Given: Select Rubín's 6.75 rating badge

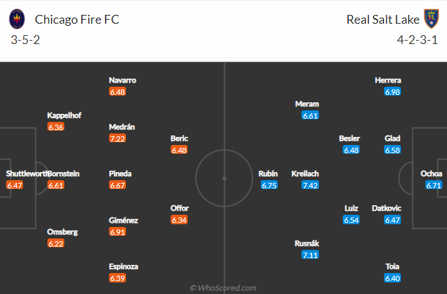Looking at the screenshot, I should pos(269,186).
